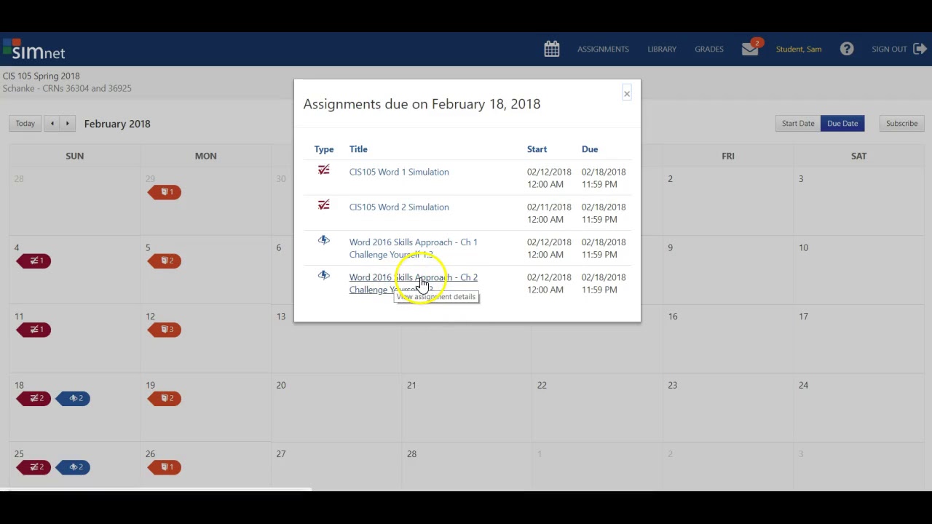Click the exam type icon for Word 1 Simulation
The image size is (932, 524).
coord(324,170)
